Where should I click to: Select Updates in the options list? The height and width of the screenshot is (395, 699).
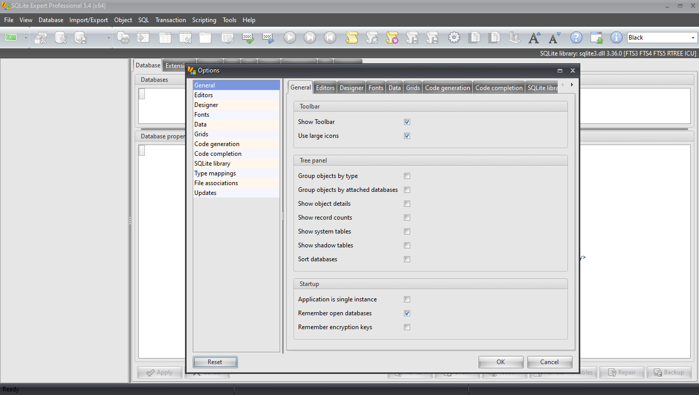click(236, 193)
